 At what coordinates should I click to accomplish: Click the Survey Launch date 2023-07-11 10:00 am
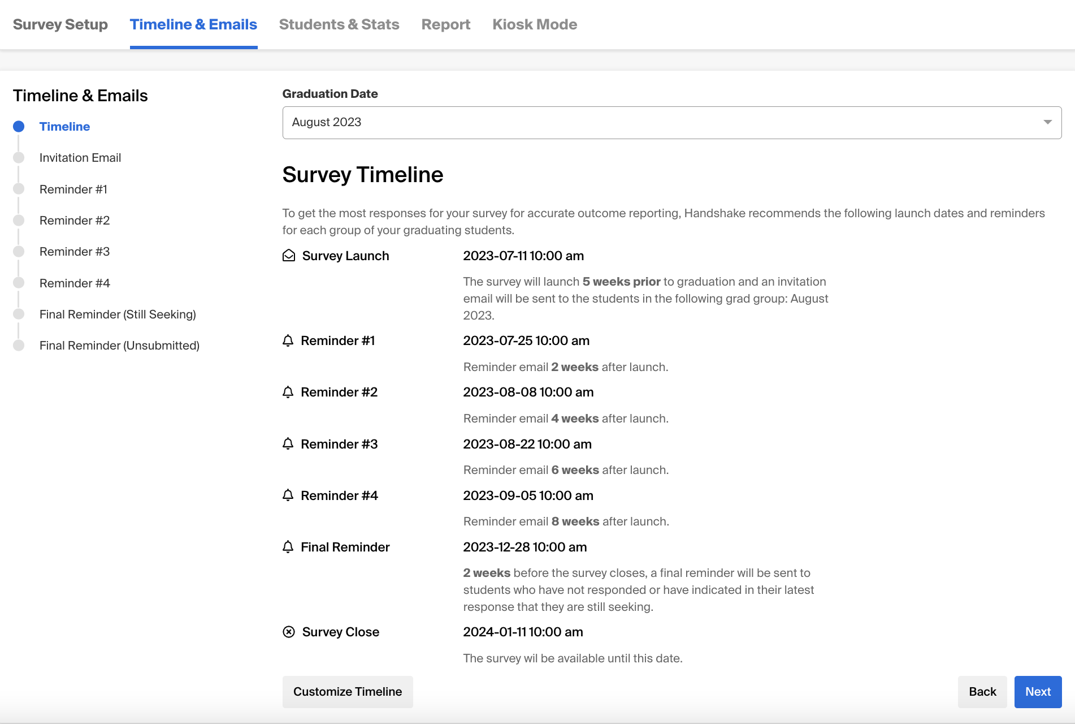click(x=523, y=256)
